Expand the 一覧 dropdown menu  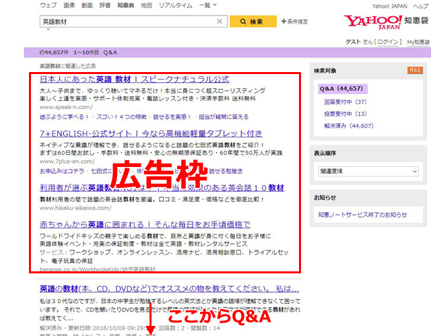(207, 5)
